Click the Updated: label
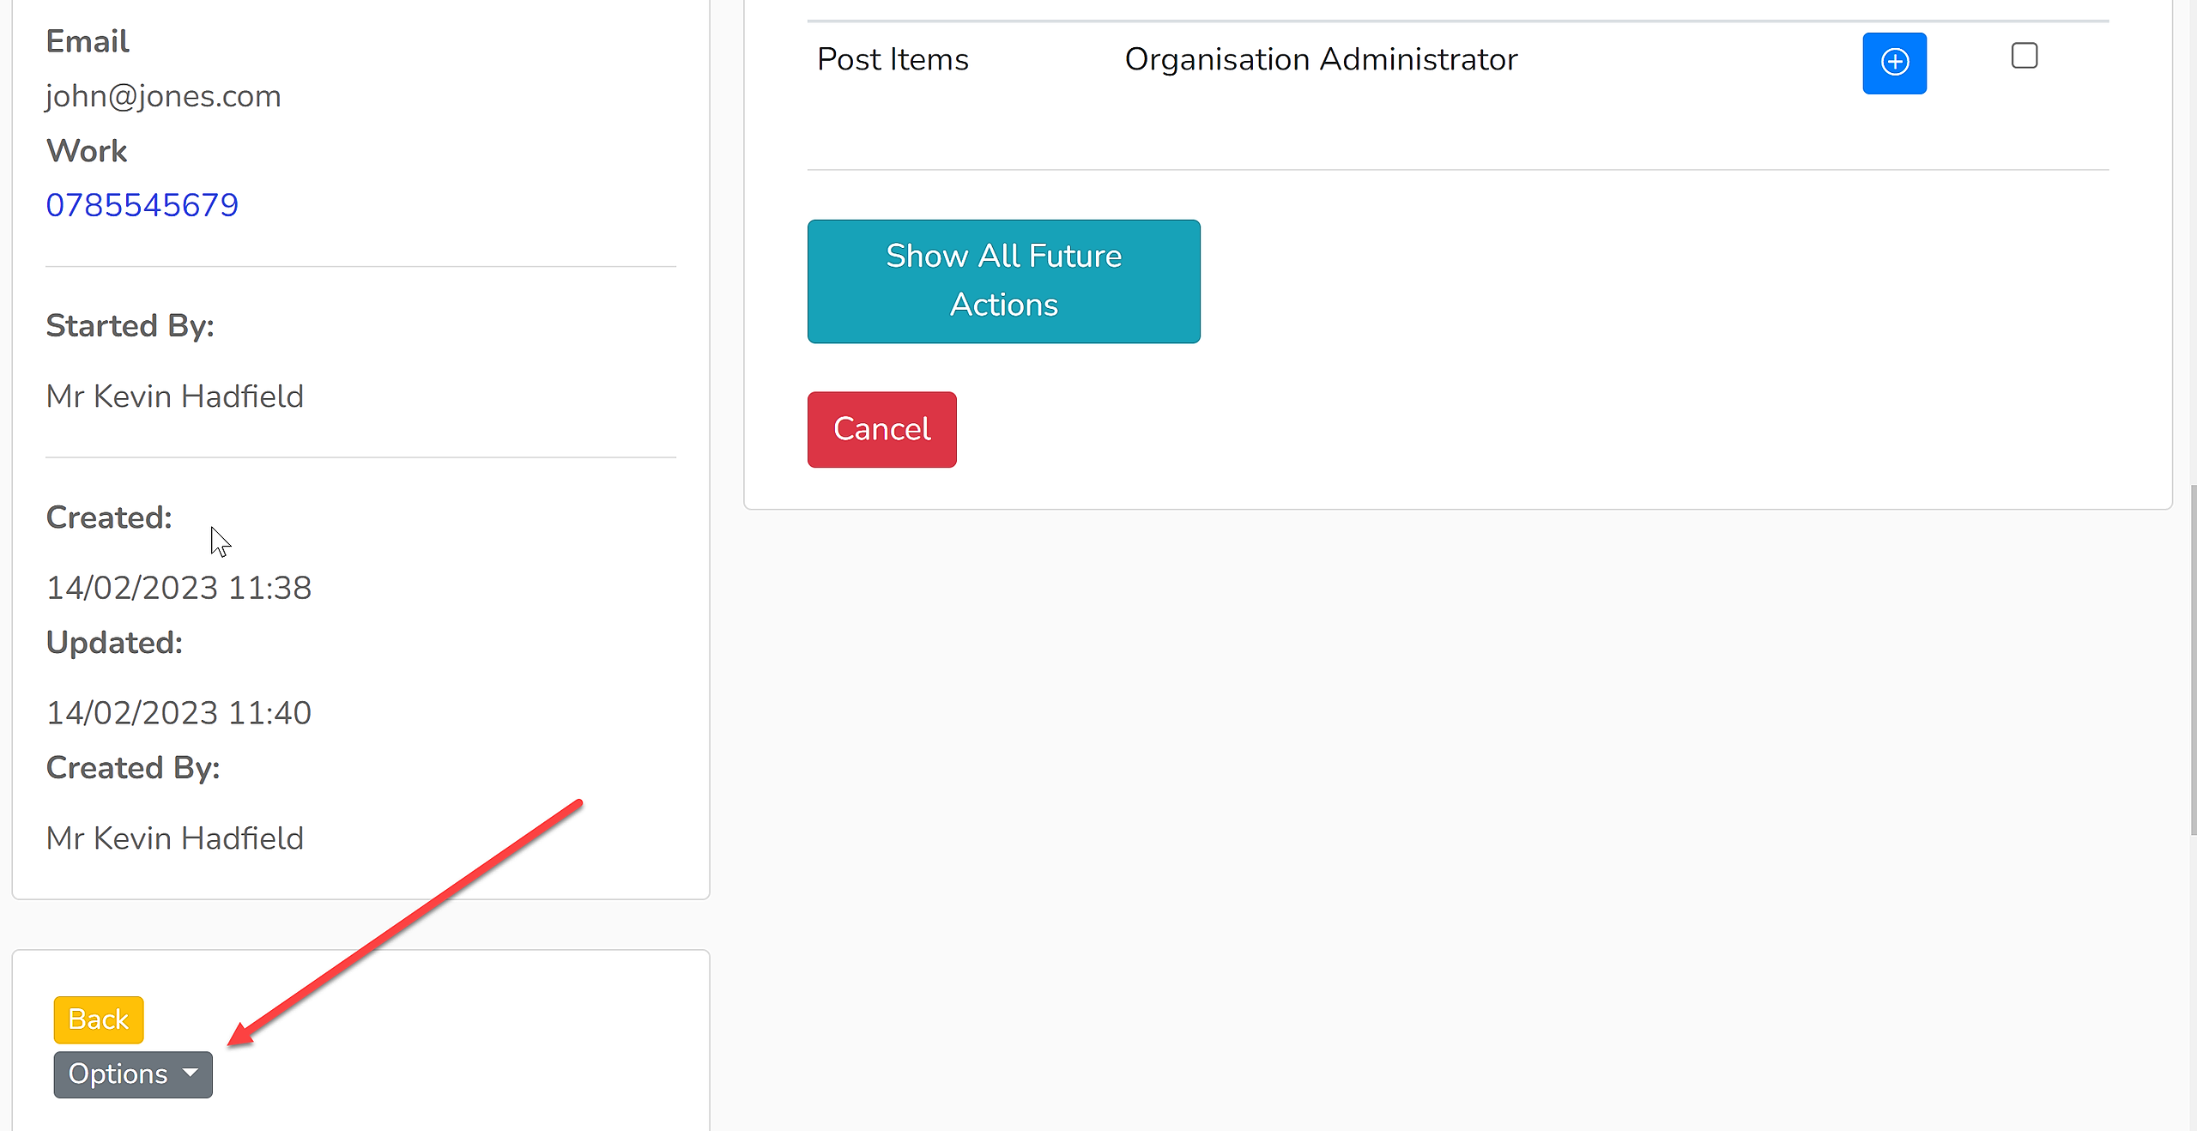 (114, 643)
